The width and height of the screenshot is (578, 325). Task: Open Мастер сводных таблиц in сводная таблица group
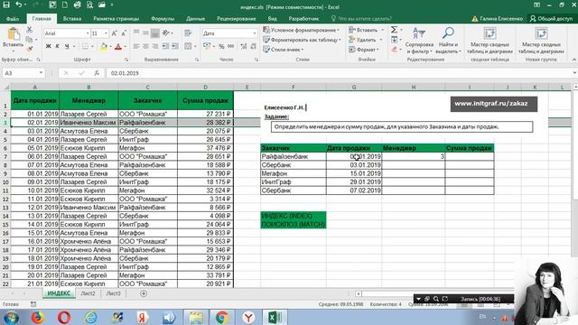click(x=489, y=41)
